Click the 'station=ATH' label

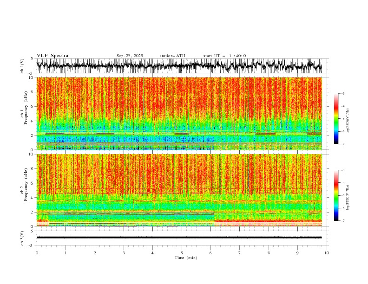[172, 56]
